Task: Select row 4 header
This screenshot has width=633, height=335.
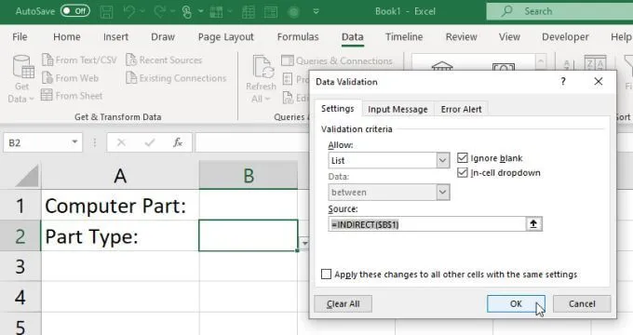Action: [20, 297]
